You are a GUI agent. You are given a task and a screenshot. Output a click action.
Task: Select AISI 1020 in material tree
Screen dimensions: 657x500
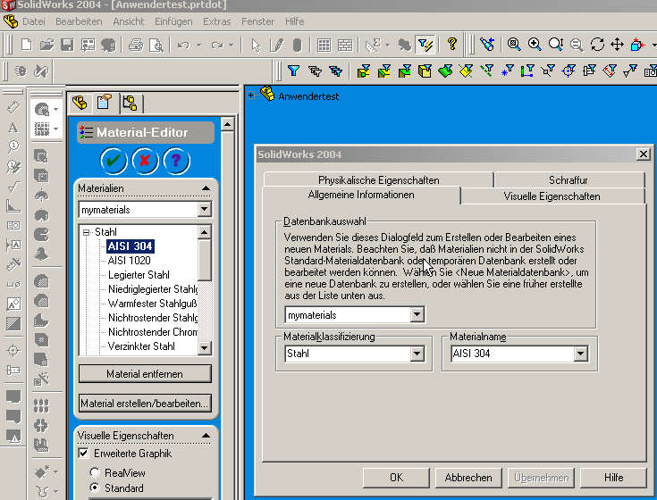point(129,260)
